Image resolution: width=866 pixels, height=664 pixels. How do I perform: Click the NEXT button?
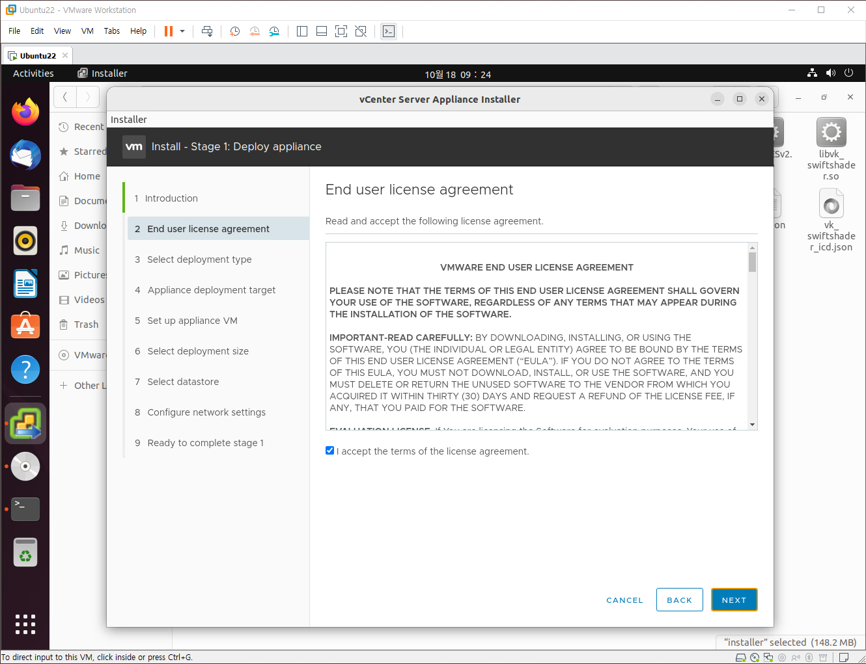[x=734, y=600]
